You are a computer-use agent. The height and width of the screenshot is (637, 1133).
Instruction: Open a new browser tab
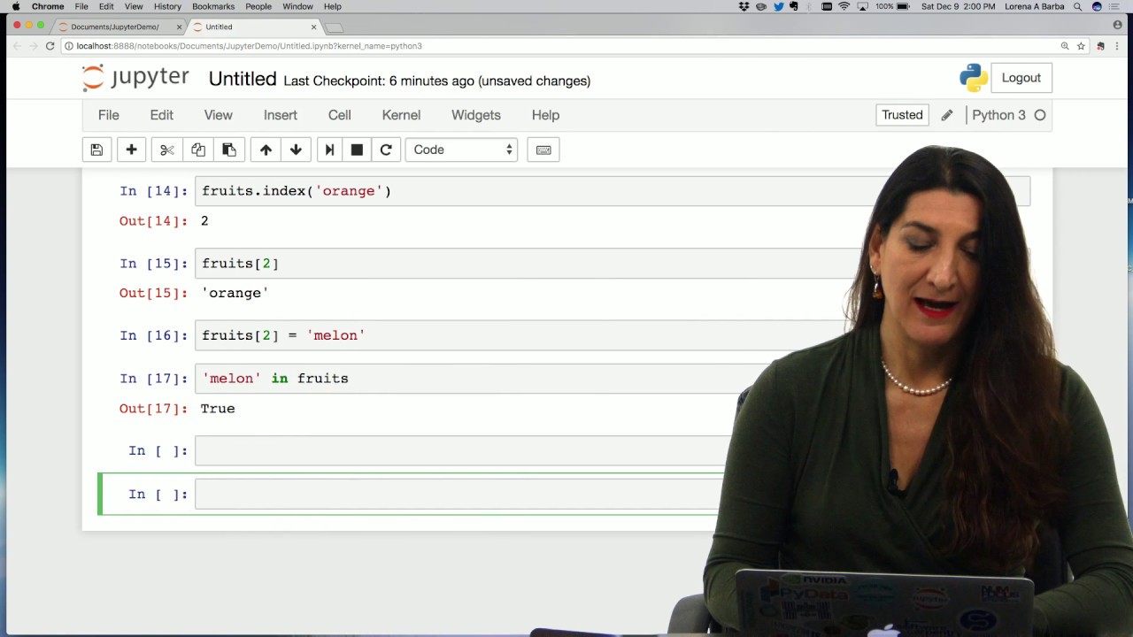[335, 27]
